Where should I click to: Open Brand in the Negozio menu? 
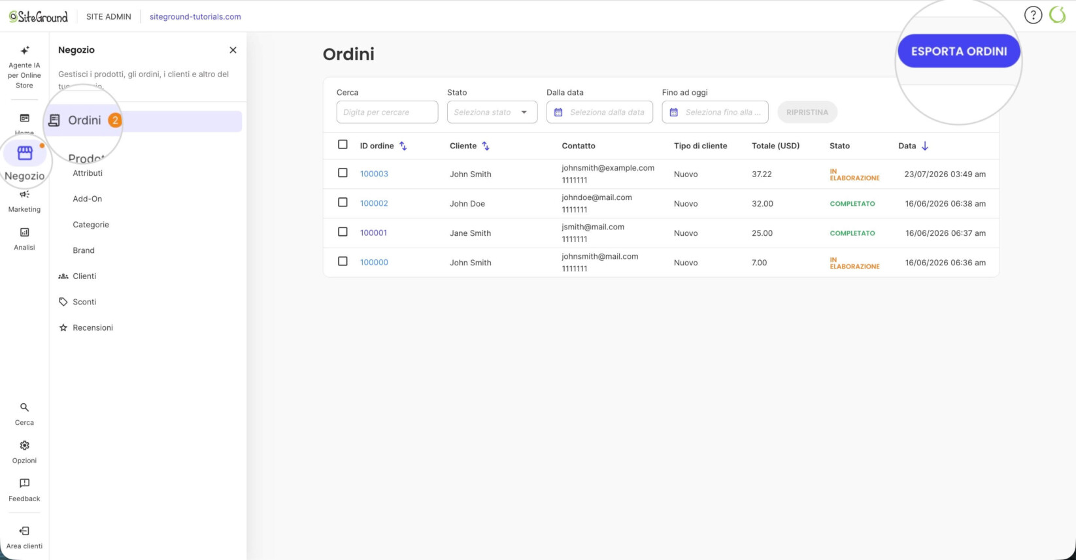coord(84,250)
